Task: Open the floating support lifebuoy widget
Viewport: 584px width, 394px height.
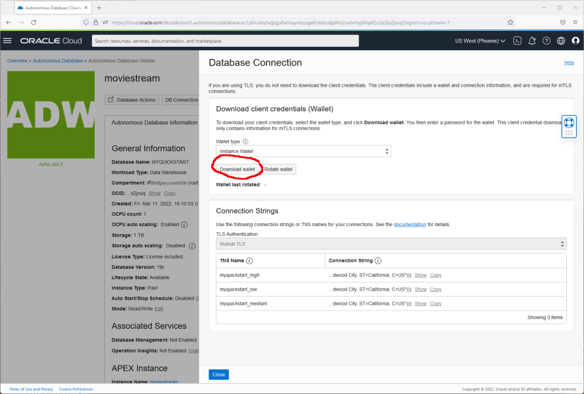Action: pyautogui.click(x=569, y=123)
